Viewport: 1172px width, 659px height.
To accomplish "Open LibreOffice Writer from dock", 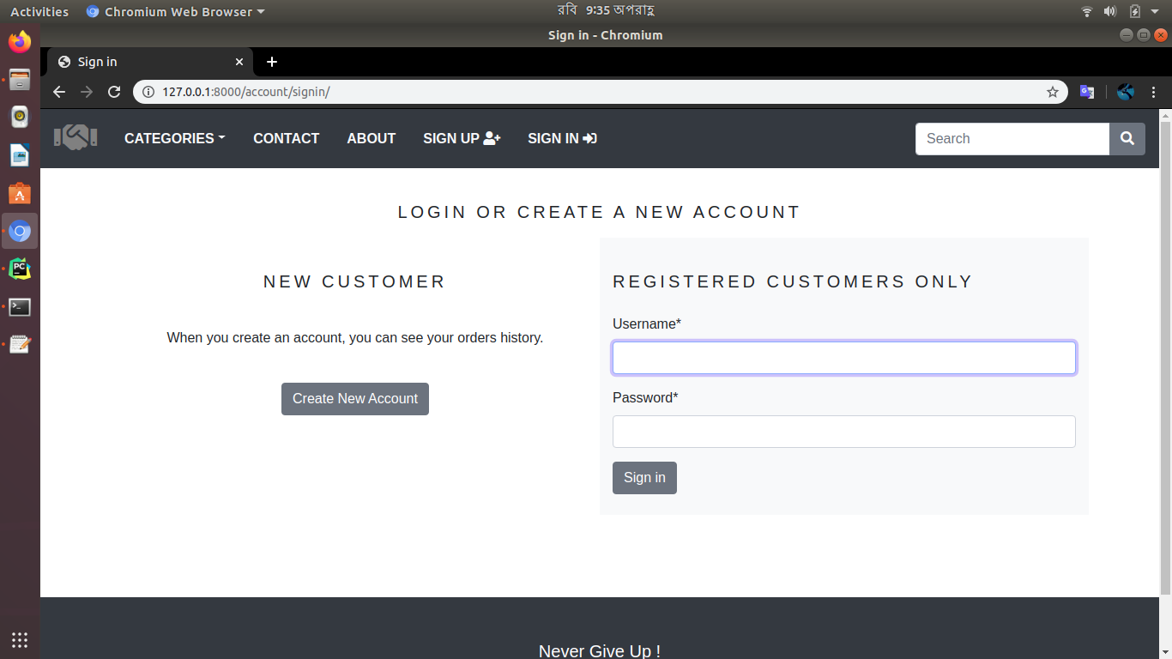I will (x=20, y=155).
